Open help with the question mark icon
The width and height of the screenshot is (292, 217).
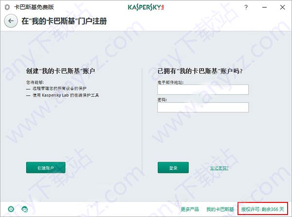(246, 7)
